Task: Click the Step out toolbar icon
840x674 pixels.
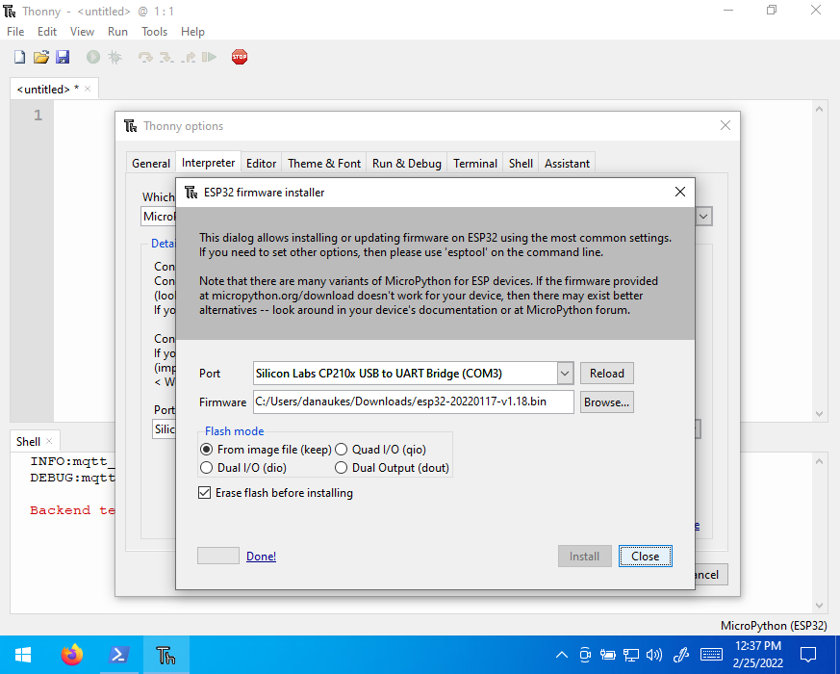Action: (x=188, y=57)
